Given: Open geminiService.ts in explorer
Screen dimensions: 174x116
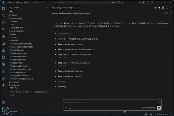Looking at the screenshot, I should point(19,60).
